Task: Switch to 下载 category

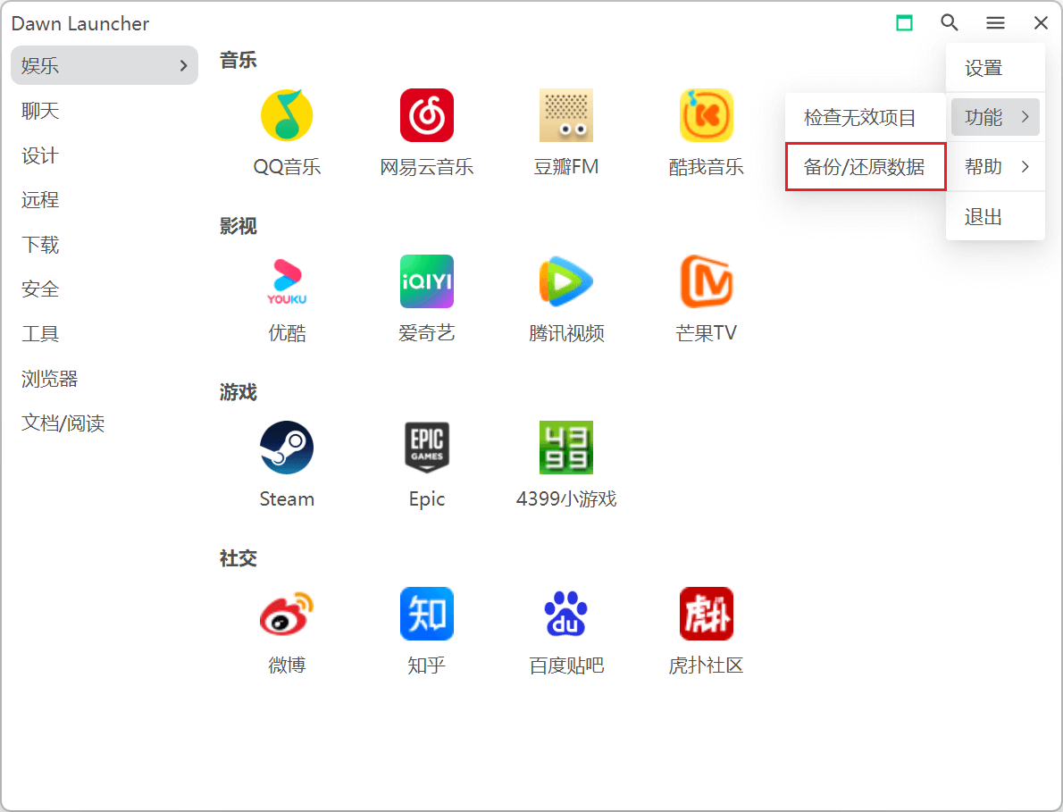Action: [105, 245]
